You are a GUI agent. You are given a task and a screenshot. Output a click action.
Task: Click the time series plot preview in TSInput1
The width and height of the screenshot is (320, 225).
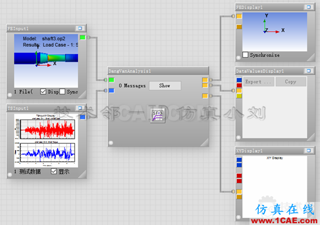tap(46, 140)
